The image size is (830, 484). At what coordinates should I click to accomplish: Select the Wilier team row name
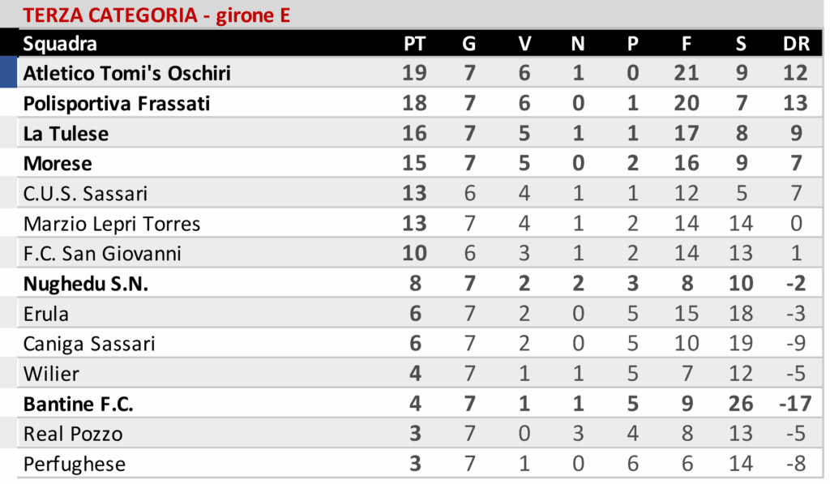pos(51,374)
